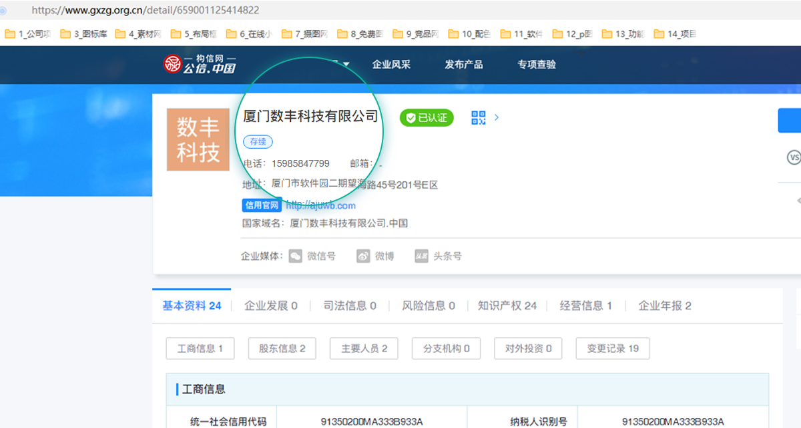Viewport: 801px width, 428px height.
Task: Open the 5_布局 bookmark folder
Action: (x=194, y=34)
